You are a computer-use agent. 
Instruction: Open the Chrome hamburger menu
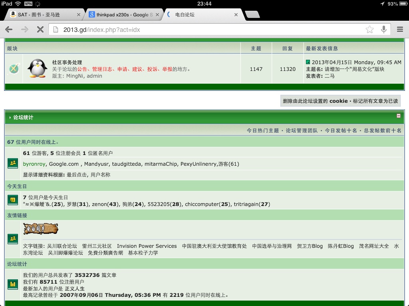click(x=400, y=29)
